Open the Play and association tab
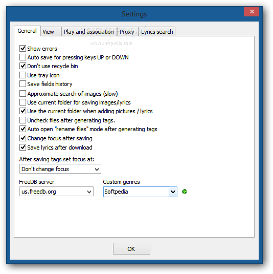Viewport: 273px width, 274px height. point(89,32)
